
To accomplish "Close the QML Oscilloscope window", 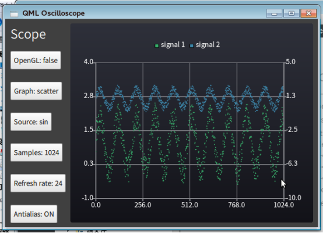I will point(308,13).
